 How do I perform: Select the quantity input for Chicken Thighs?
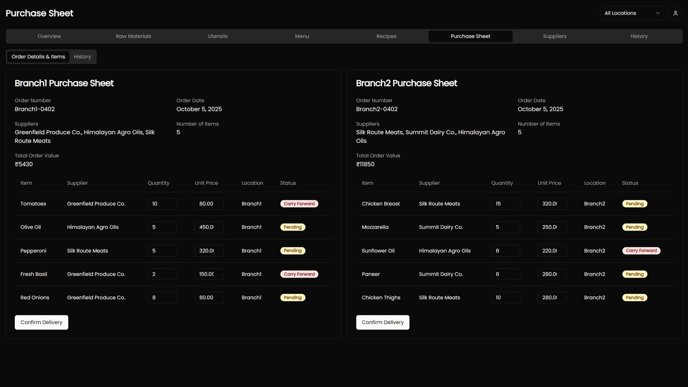[506, 297]
